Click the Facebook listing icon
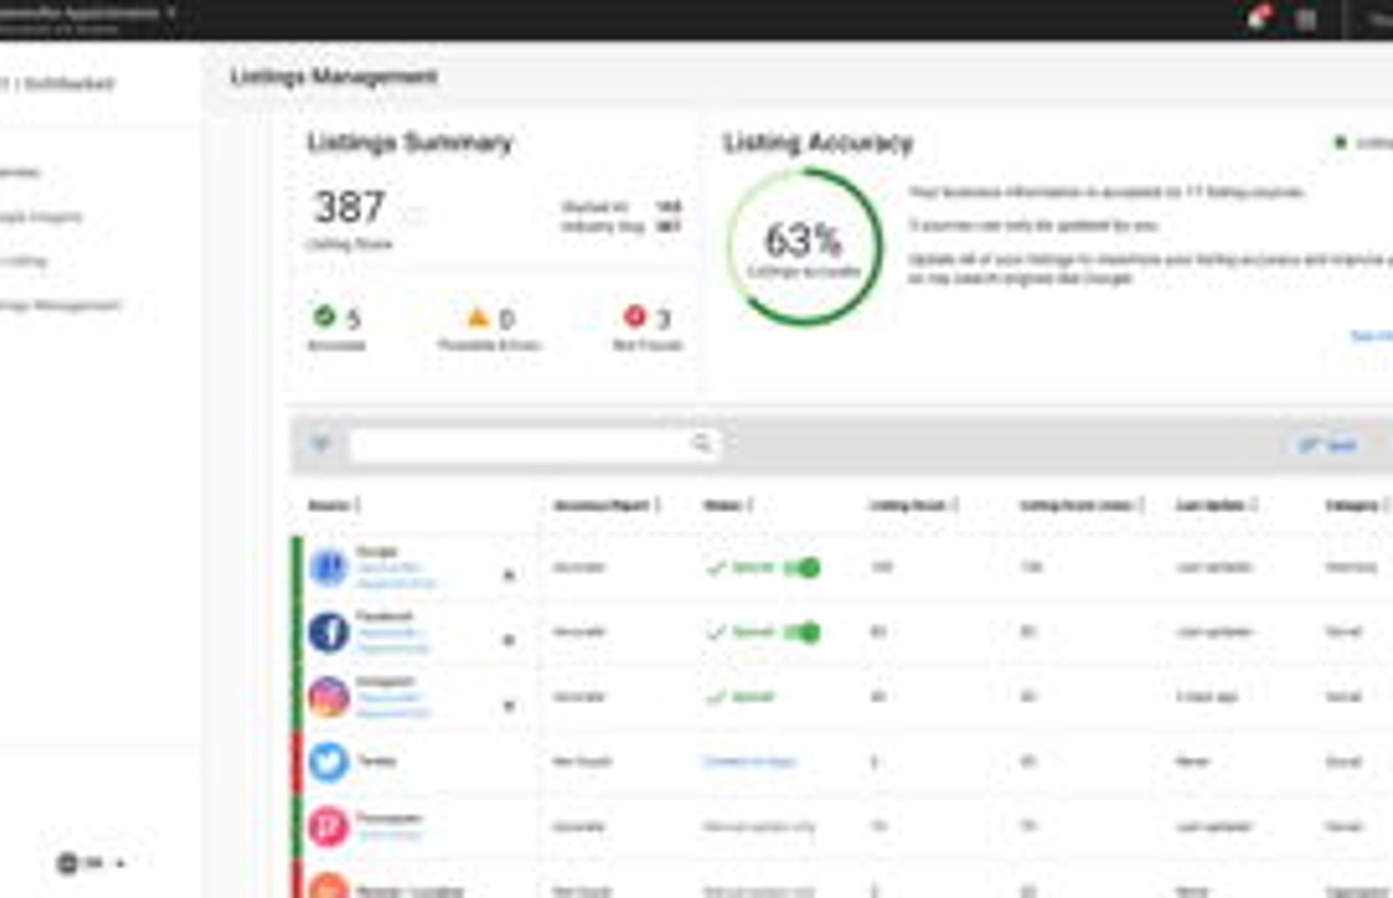Screen dimensions: 1393x898 pos(329,633)
